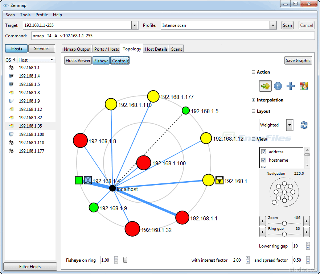Open the Tools menu
320x274 pixels.
point(25,15)
